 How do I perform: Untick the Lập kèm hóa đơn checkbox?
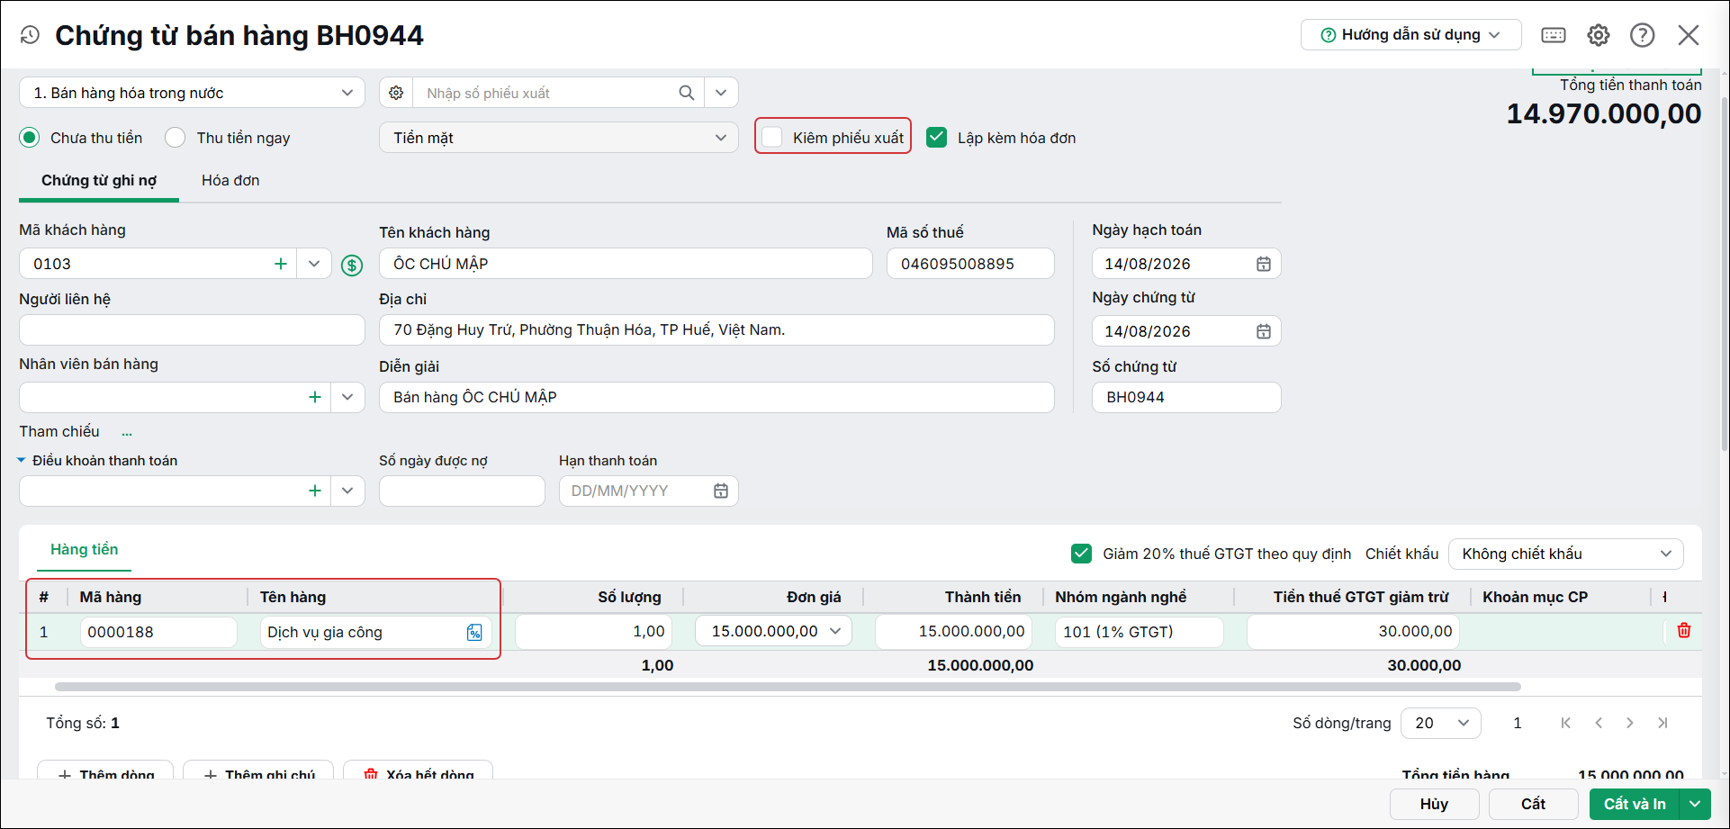[x=937, y=137]
